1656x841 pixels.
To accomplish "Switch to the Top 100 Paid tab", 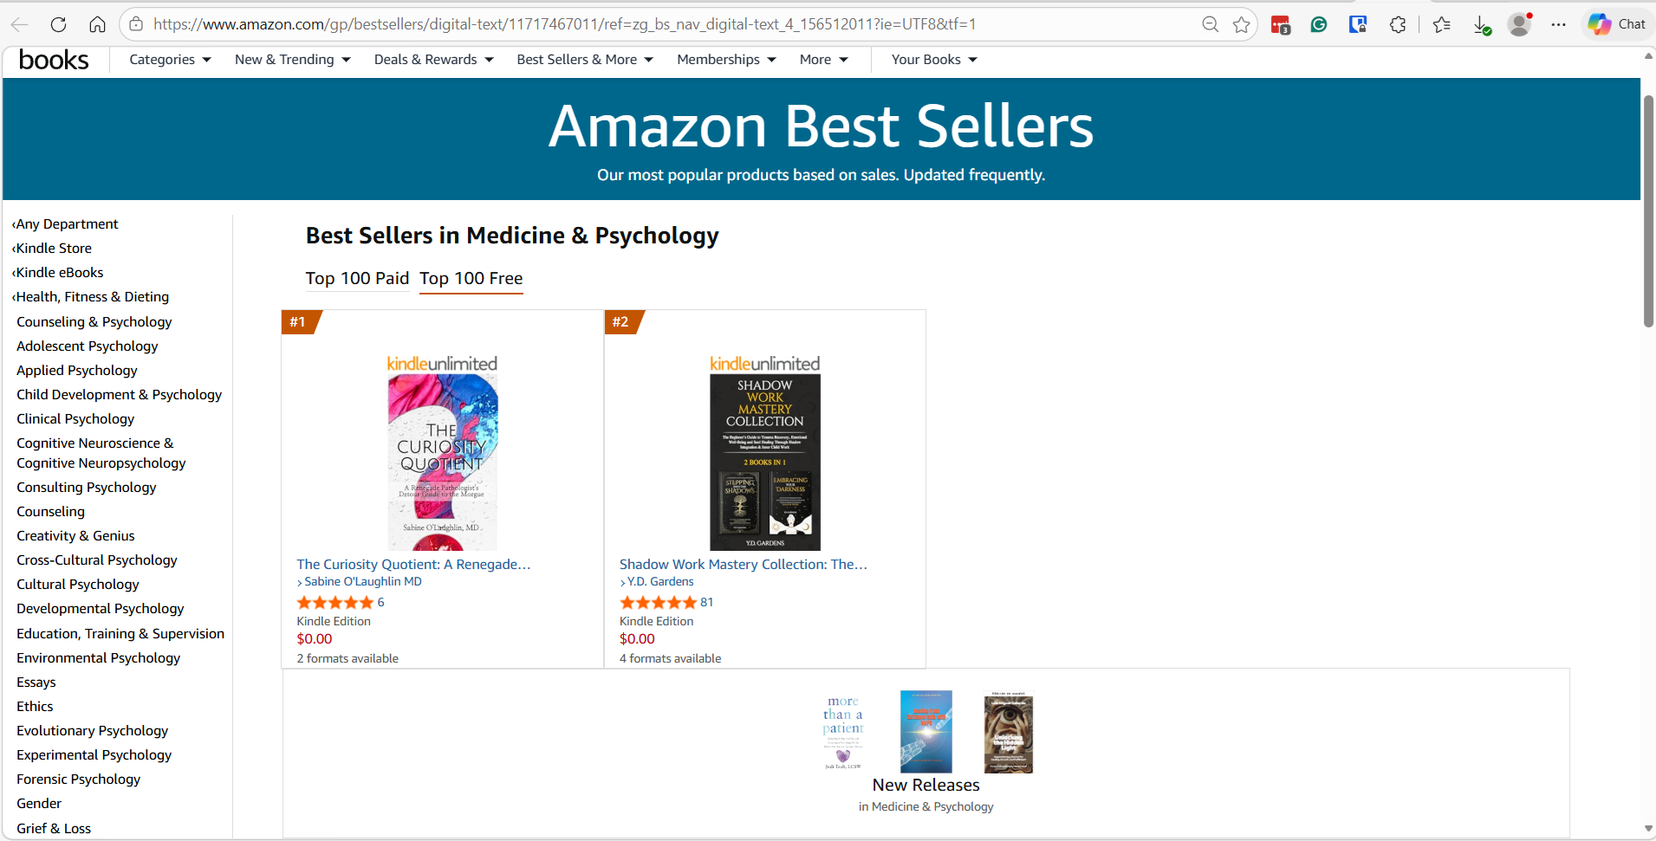I will [x=357, y=278].
